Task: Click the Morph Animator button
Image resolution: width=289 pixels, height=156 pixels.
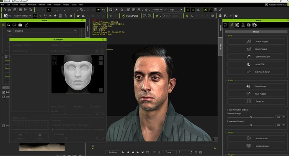Action: pos(256,146)
